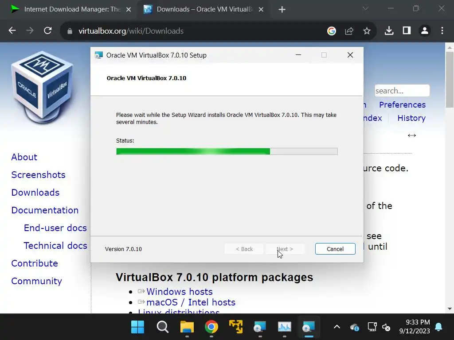Click the website search box

(402, 90)
